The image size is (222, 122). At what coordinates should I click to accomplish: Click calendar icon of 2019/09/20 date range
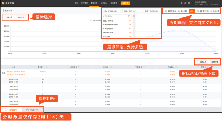coord(166,11)
